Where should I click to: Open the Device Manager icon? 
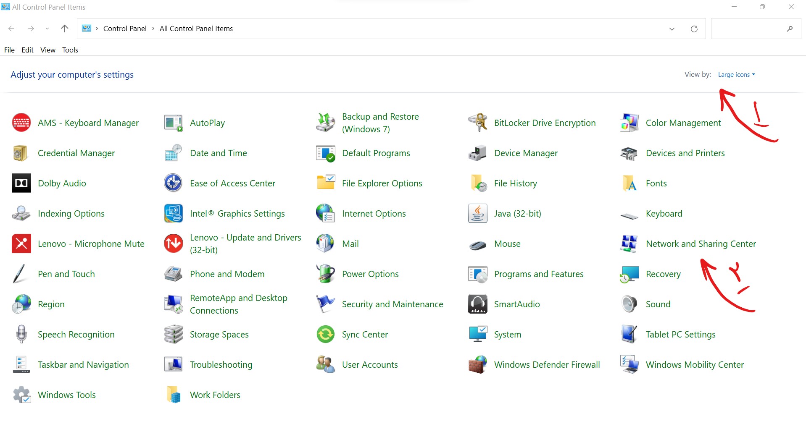(x=478, y=153)
